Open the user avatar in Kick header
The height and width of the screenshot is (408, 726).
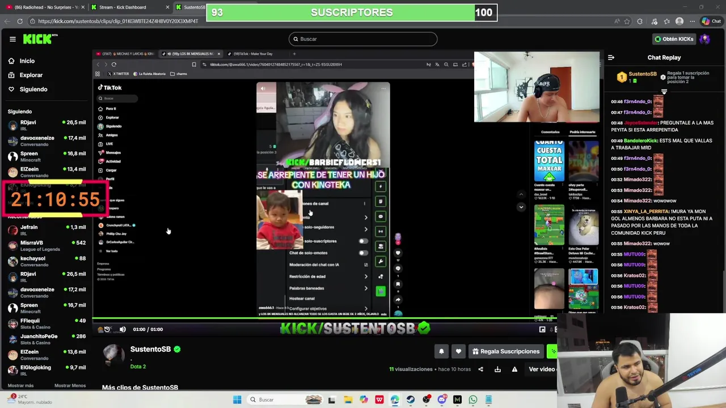[x=705, y=39]
